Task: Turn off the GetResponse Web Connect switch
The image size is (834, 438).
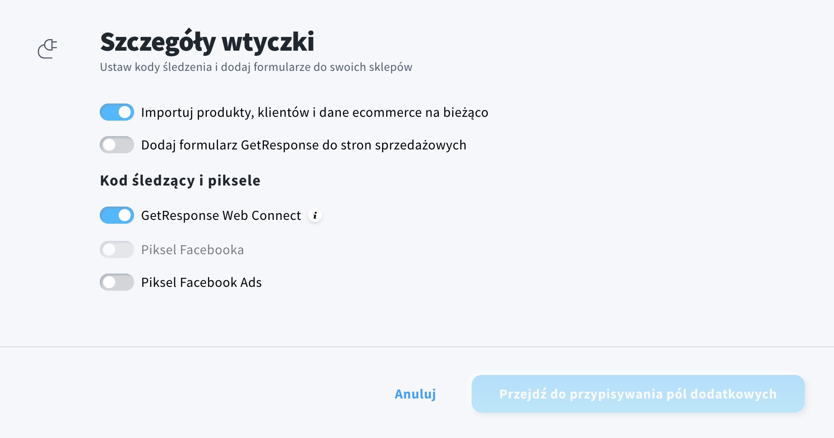Action: [117, 215]
